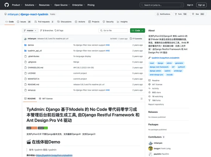Click the 77 Commits link
The image size is (211, 157).
136,39
